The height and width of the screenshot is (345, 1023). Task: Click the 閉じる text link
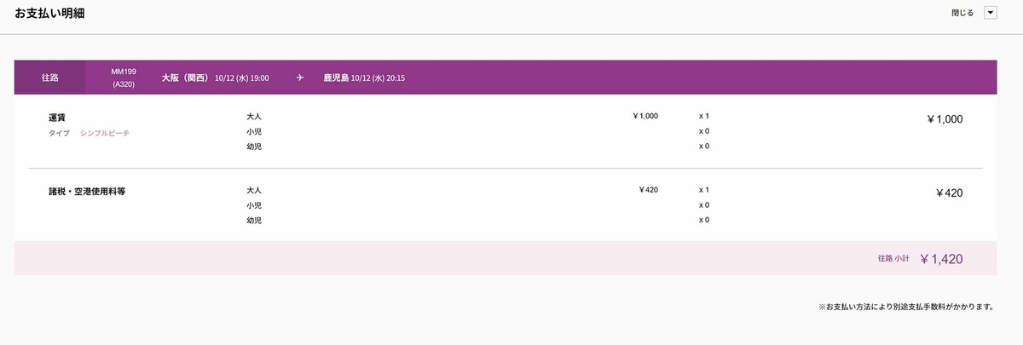pyautogui.click(x=962, y=13)
